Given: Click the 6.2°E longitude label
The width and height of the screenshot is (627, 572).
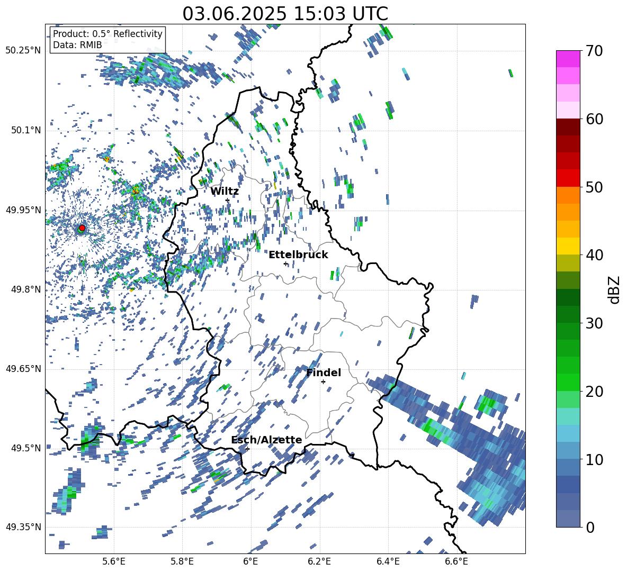Looking at the screenshot, I should click(x=319, y=561).
